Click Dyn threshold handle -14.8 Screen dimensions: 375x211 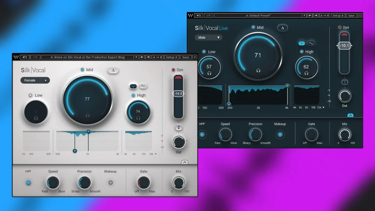178,94
